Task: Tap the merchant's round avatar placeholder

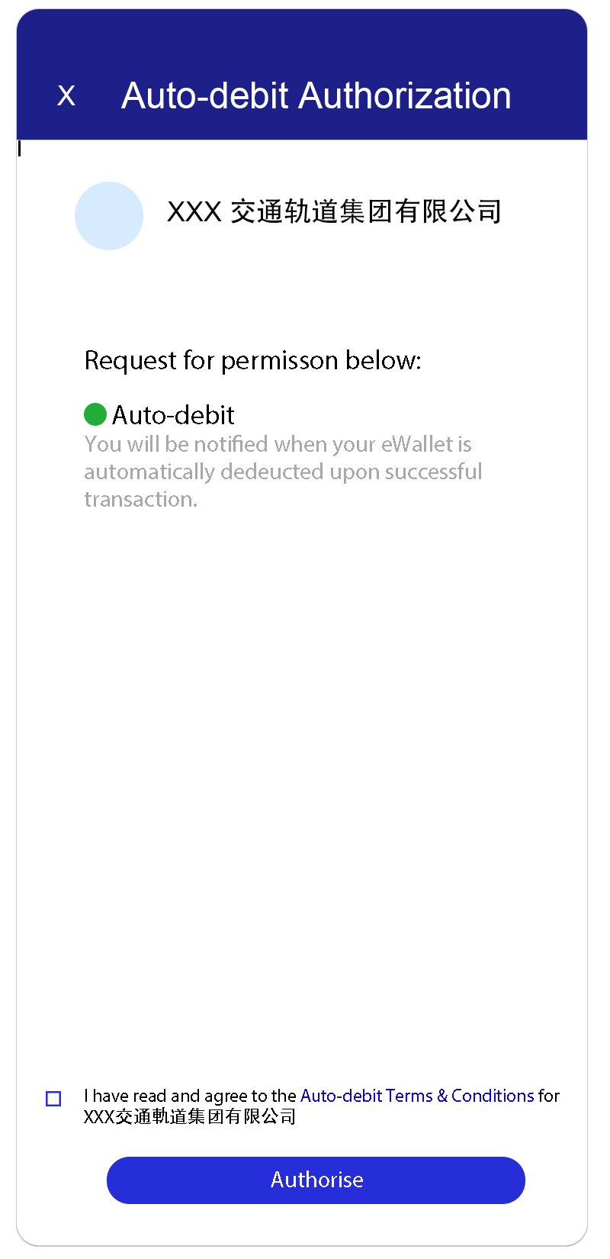Action: (109, 216)
